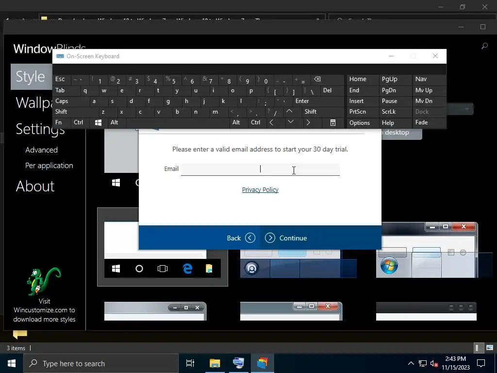Toggle the Fade key on keyboard
This screenshot has height=373, width=497.
click(429, 122)
